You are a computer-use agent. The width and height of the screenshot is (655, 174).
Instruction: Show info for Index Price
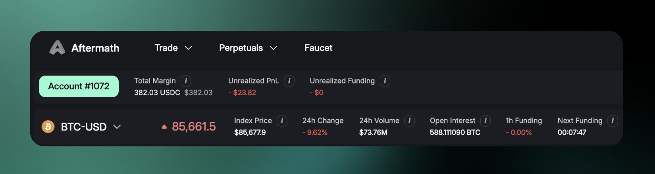(282, 121)
